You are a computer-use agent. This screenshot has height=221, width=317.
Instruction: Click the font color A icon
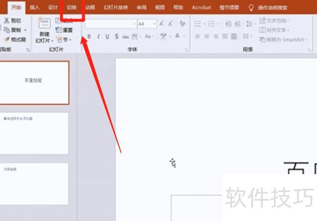click(x=177, y=36)
